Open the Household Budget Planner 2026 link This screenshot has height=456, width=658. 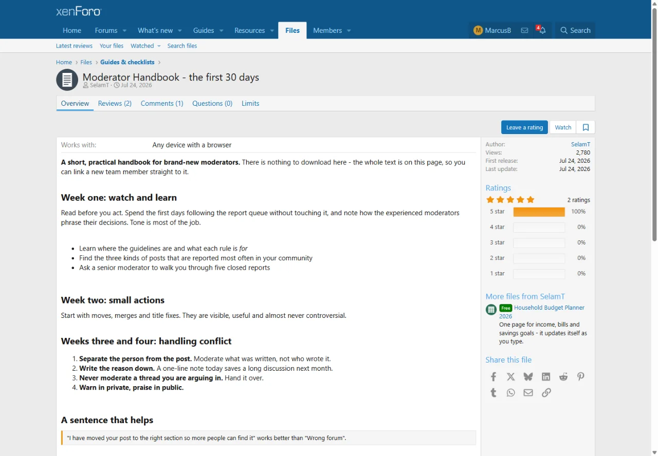(x=542, y=312)
